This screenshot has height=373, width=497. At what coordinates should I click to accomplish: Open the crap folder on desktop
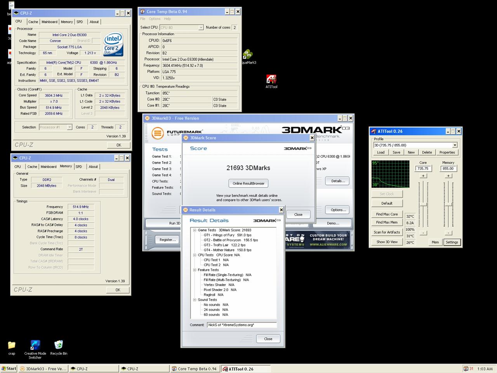point(12,345)
